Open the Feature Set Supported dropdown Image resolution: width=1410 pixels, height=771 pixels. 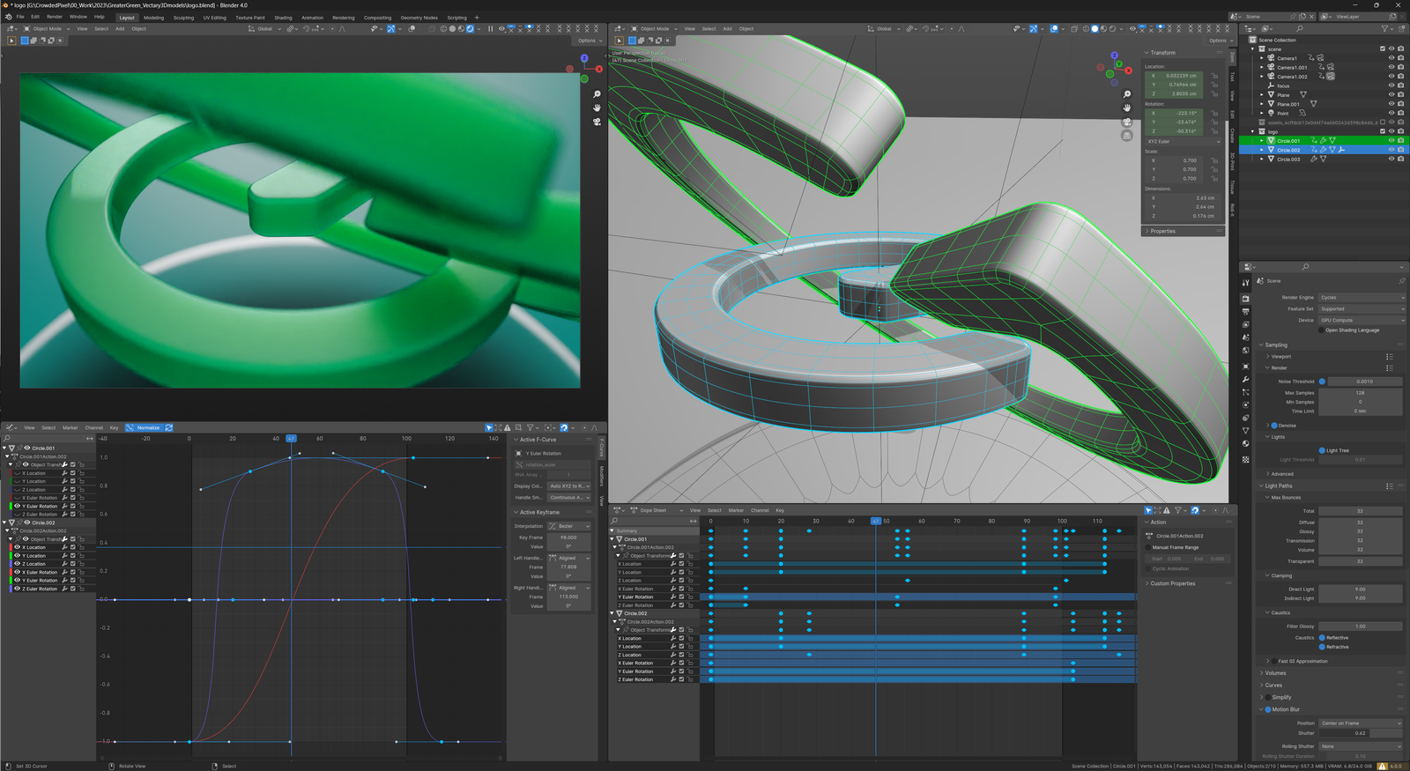click(x=1362, y=309)
